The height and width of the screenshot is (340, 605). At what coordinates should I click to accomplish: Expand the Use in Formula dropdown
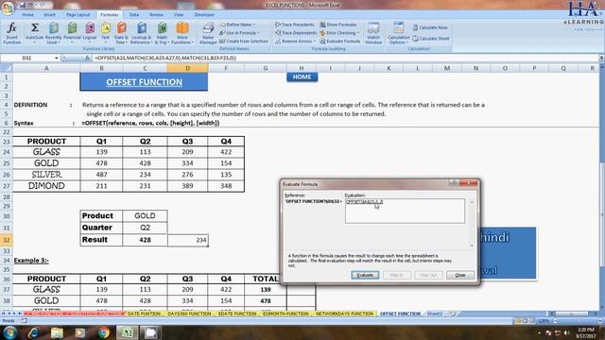(239, 33)
